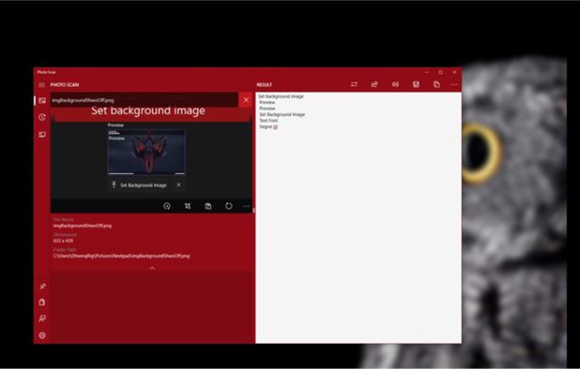Click inside the result text area
The height and width of the screenshot is (369, 580).
[x=359, y=217]
